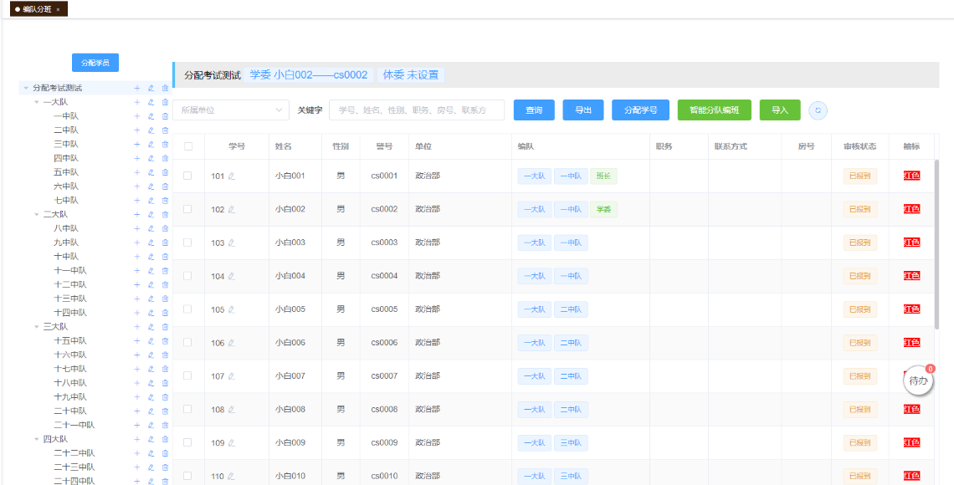This screenshot has width=954, height=485.
Task: Add a child under 分配考试测试 node
Action: coord(137,88)
